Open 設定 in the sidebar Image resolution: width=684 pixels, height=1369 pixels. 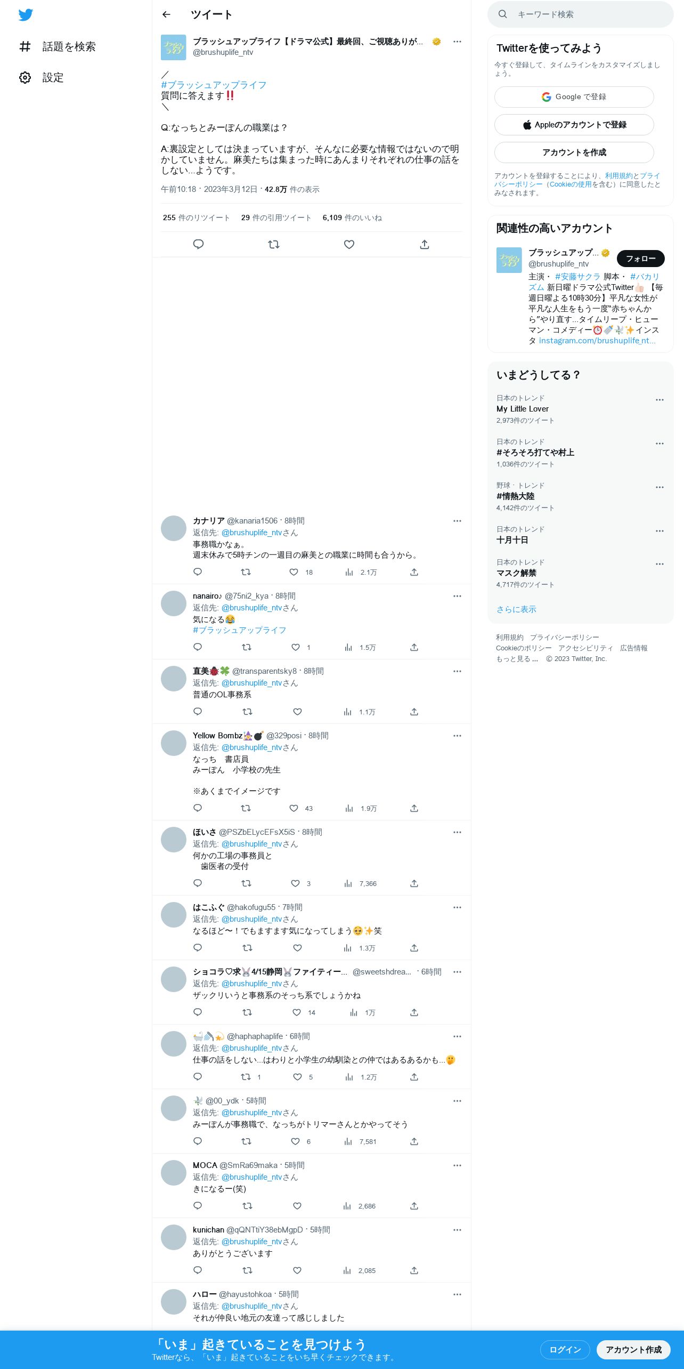coord(42,78)
